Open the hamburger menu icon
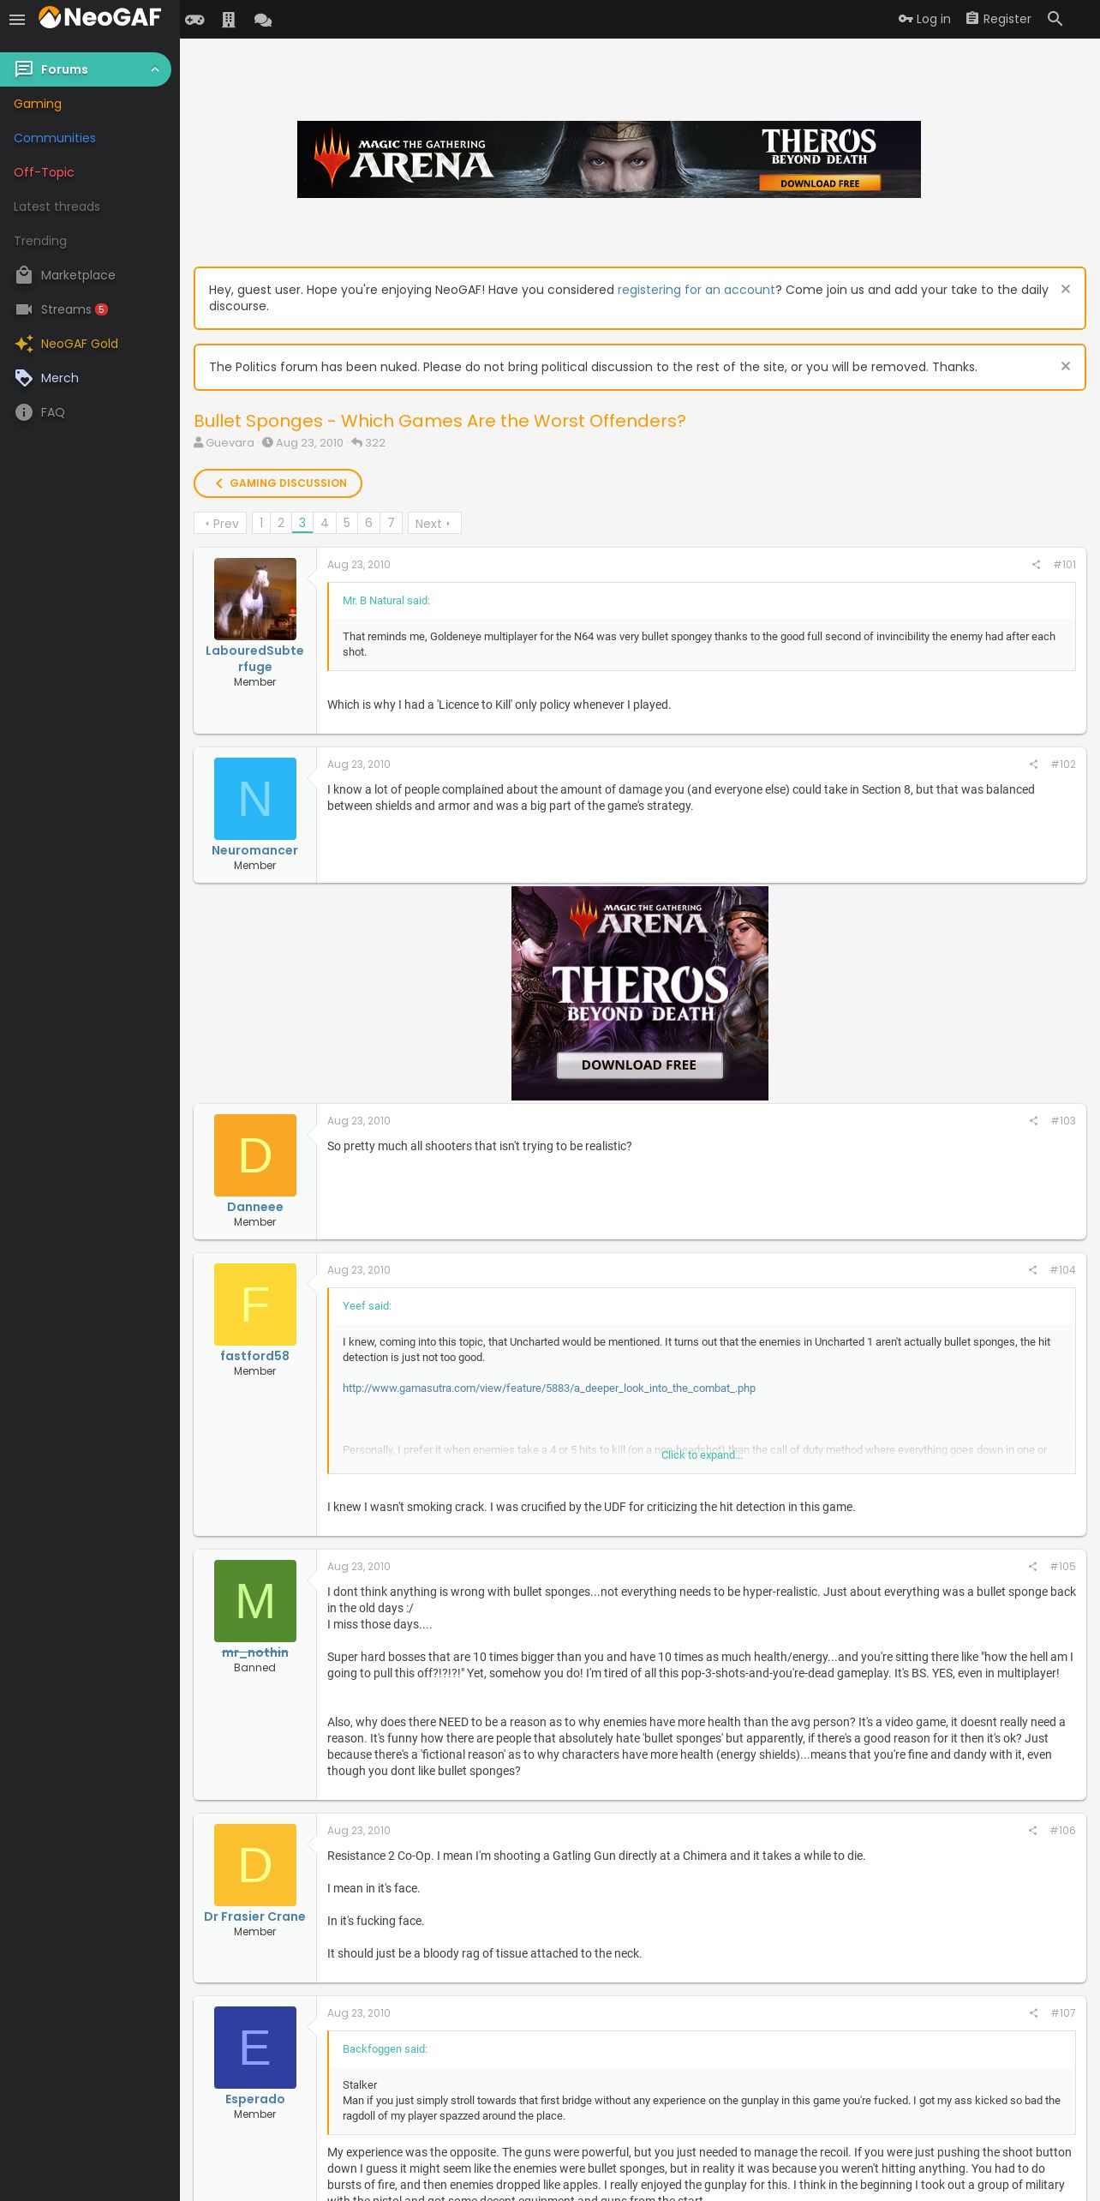 pyautogui.click(x=17, y=19)
